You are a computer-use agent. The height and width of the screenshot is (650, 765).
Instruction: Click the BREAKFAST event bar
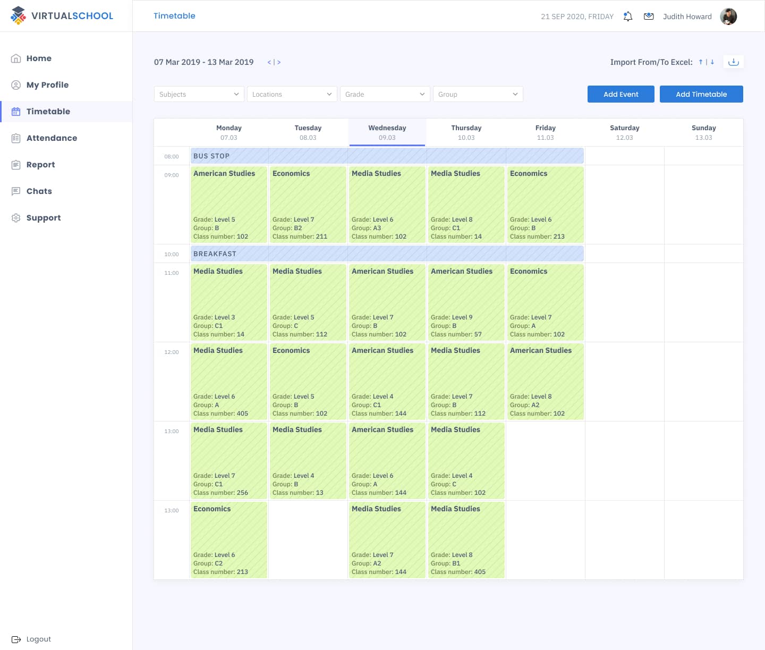pyautogui.click(x=387, y=254)
